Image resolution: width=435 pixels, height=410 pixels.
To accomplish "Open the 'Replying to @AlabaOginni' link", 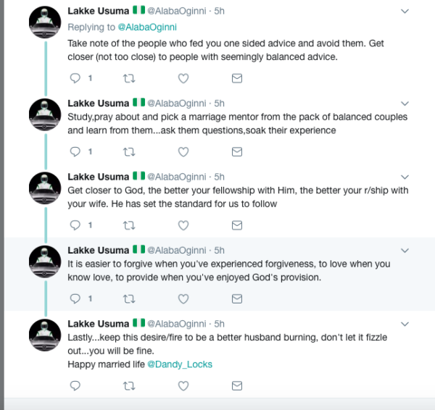I will click(x=147, y=28).
